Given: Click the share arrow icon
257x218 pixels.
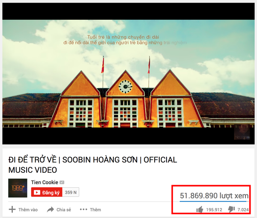Looking at the screenshot, I should (x=50, y=209).
